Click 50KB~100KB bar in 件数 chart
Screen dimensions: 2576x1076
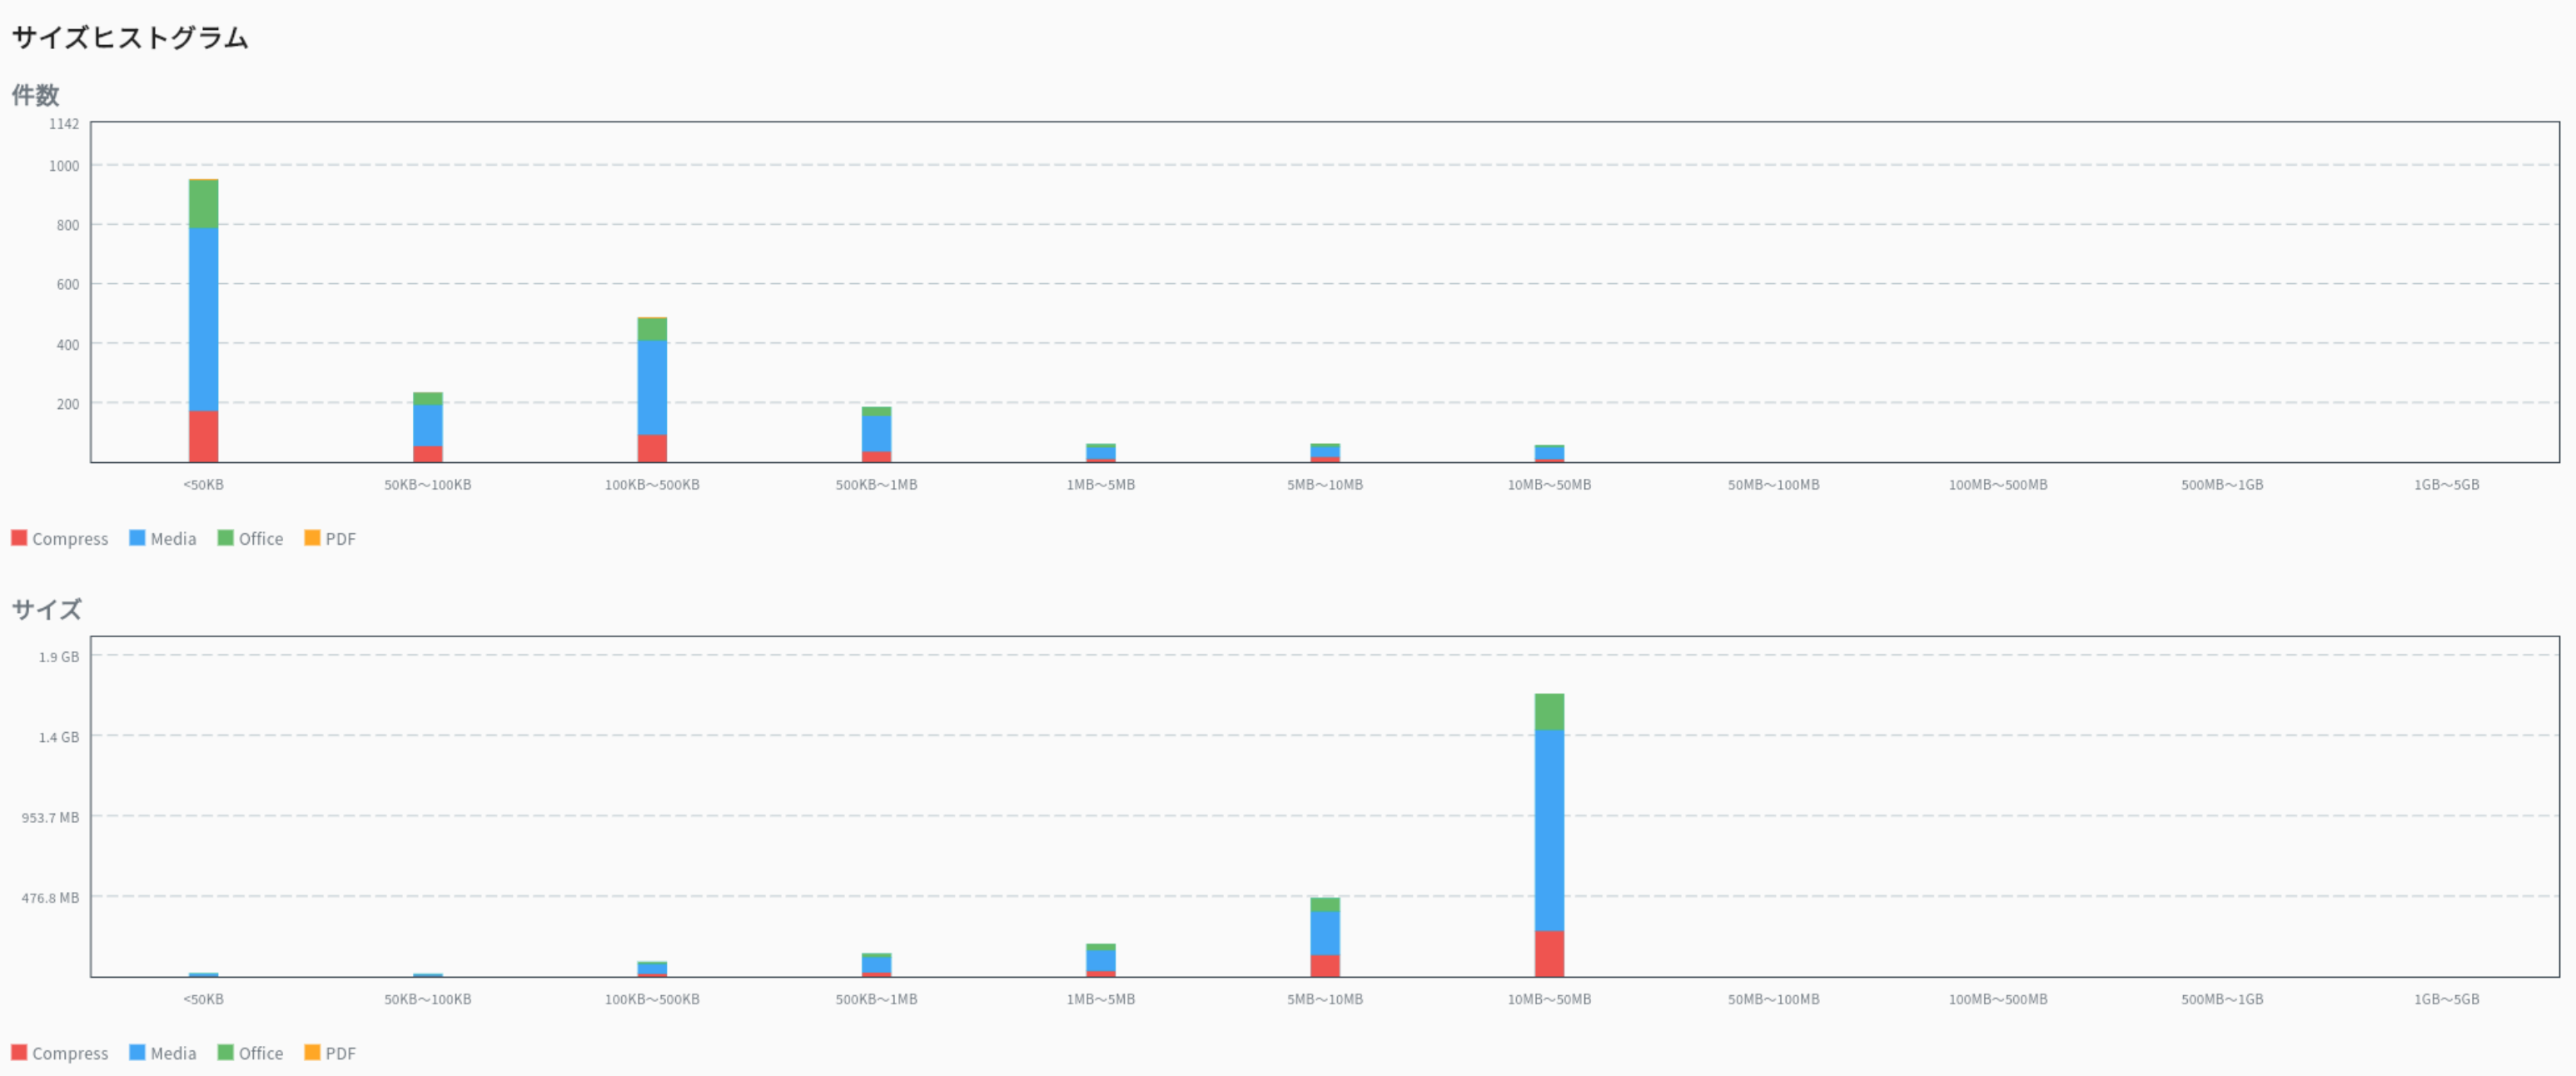[428, 427]
